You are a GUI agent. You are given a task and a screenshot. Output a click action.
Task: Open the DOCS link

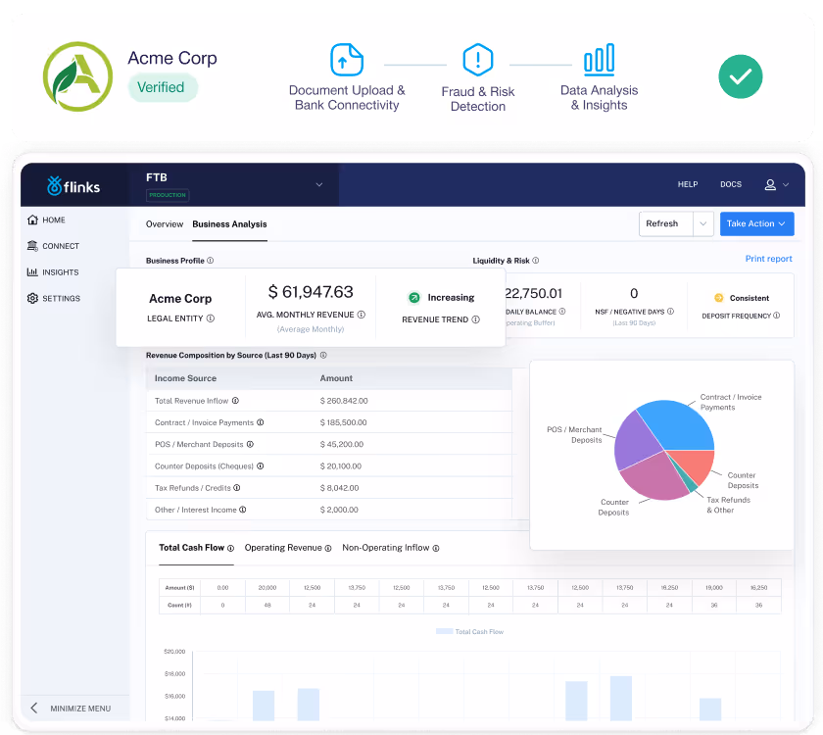click(x=731, y=184)
